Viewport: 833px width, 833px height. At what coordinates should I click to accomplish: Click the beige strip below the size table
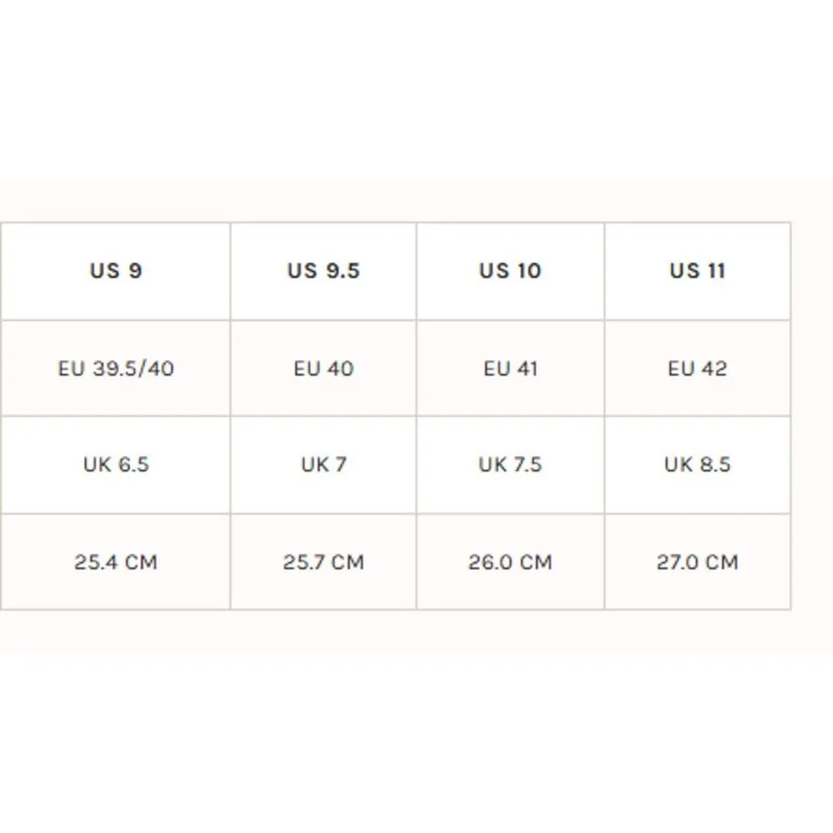pyautogui.click(x=416, y=631)
